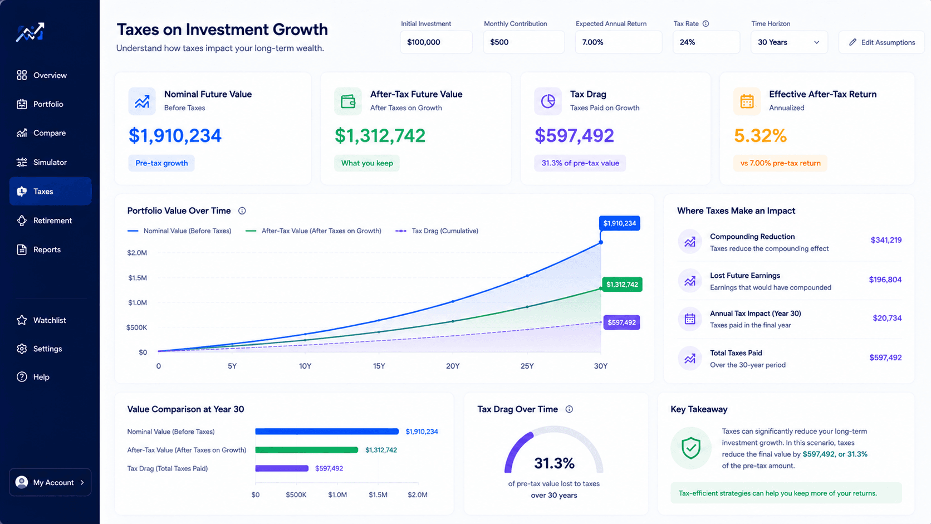The height and width of the screenshot is (524, 931).
Task: Click the app logo in the sidebar
Action: coord(30,32)
